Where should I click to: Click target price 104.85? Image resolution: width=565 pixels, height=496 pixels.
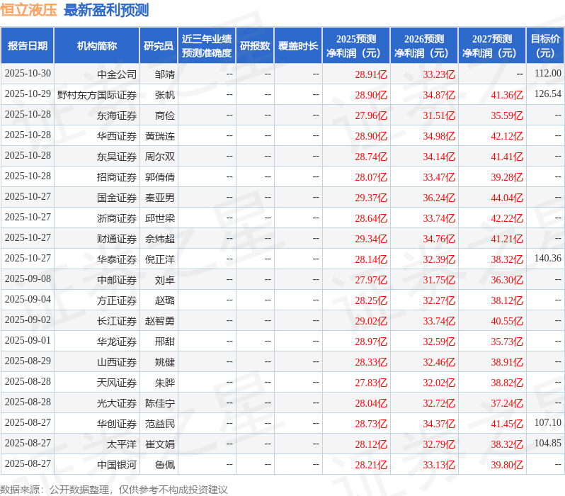(548, 444)
